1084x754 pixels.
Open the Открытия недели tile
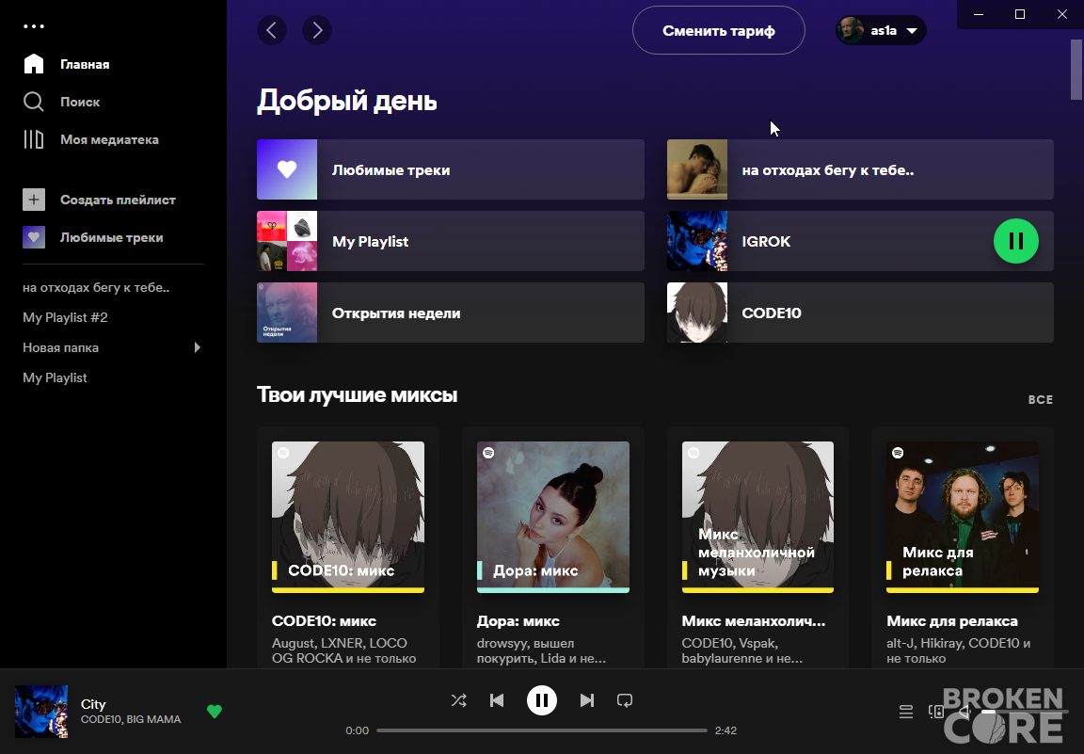tap(451, 313)
